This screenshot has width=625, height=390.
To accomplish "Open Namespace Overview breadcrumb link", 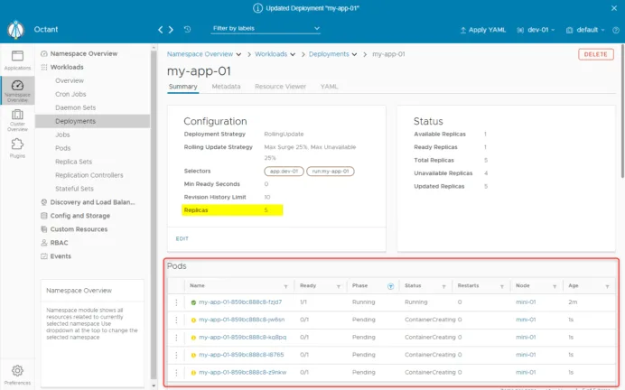I will [x=201, y=54].
